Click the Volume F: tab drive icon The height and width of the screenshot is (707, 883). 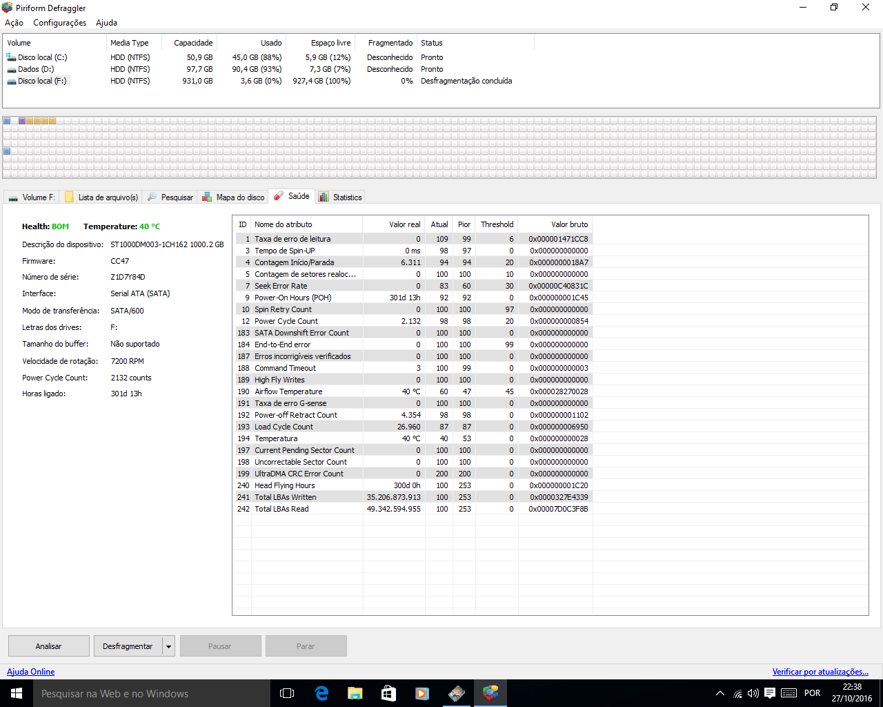(13, 197)
